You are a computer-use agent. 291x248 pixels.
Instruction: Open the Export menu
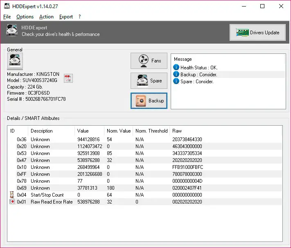pos(66,17)
